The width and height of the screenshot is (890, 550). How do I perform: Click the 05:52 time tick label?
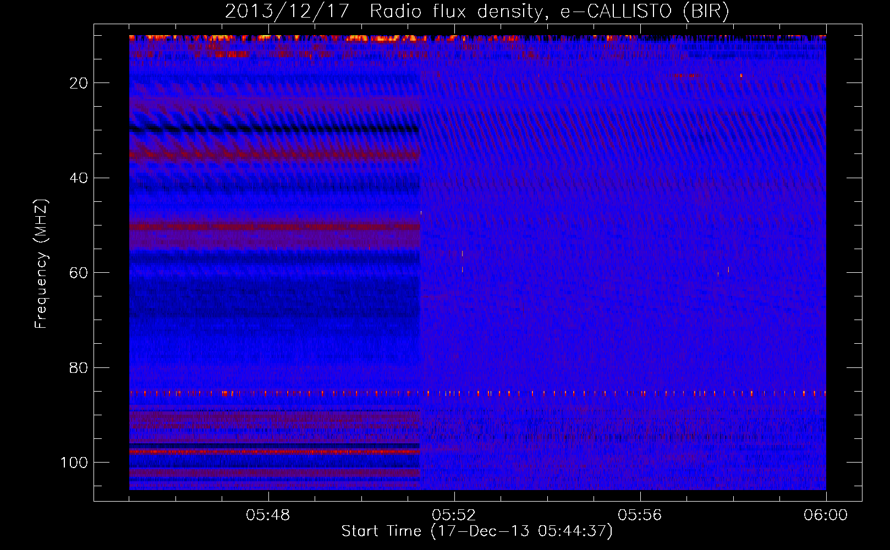[454, 515]
